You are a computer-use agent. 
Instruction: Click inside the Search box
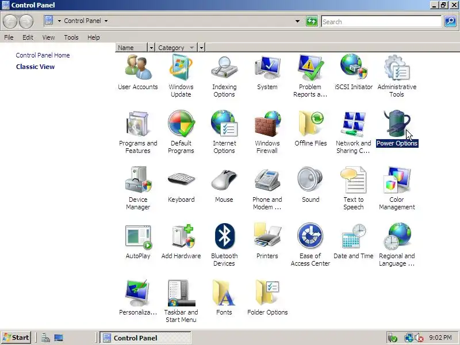tap(381, 21)
